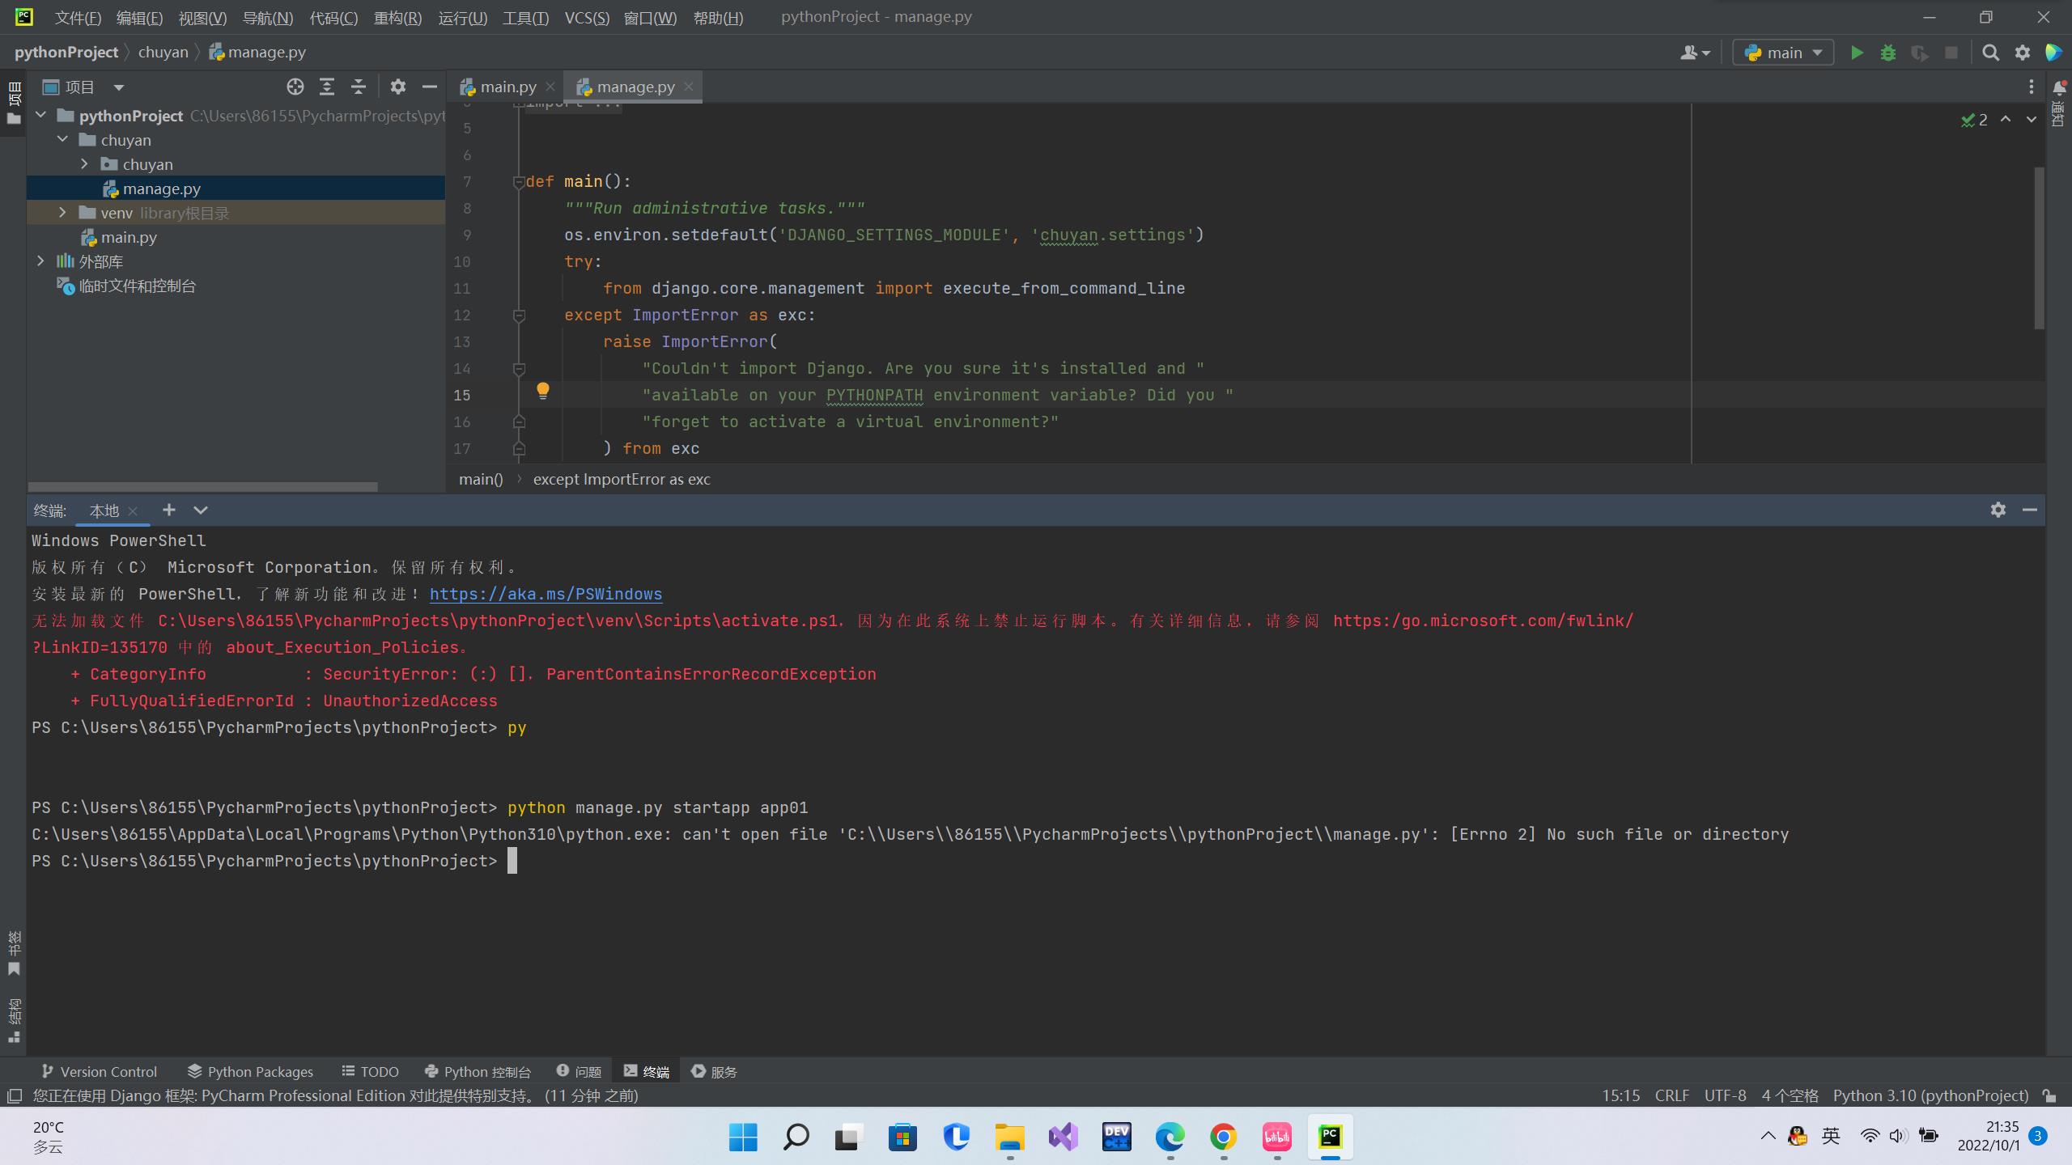The width and height of the screenshot is (2072, 1165).
Task: Open IDE settings gear in top toolbar
Action: [x=2023, y=53]
